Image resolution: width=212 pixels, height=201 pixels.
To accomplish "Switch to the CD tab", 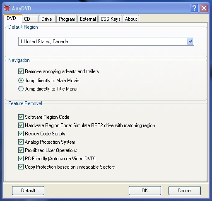I will (30, 19).
